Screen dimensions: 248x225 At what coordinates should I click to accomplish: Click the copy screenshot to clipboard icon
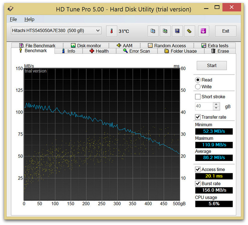click(x=165, y=31)
